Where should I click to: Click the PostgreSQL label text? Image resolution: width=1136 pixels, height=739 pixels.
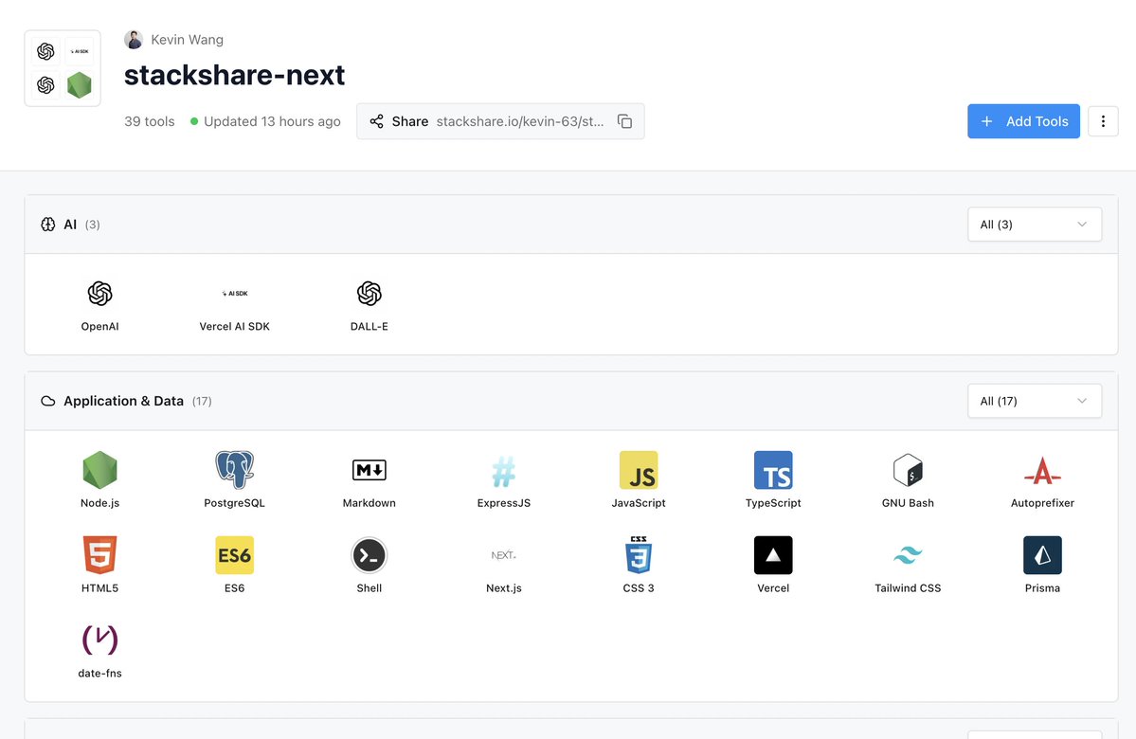(235, 503)
